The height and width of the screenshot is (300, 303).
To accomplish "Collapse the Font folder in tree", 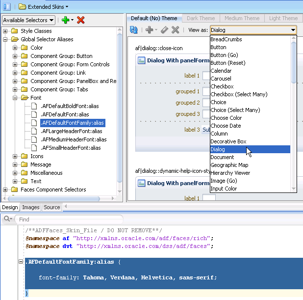I will [x=15, y=98].
